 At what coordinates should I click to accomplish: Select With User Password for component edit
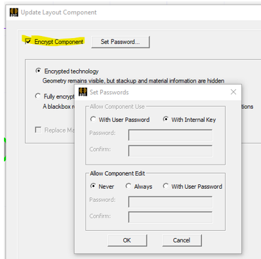(165, 186)
